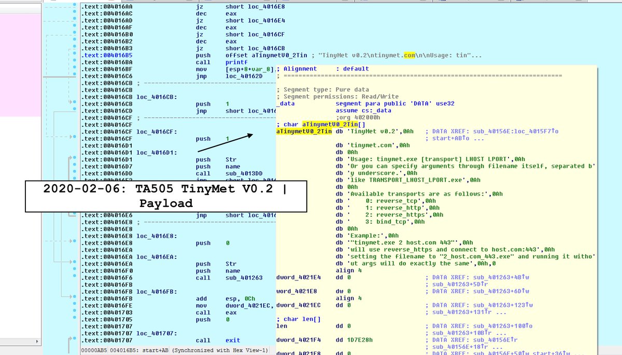This screenshot has width=622, height=355.
Task: Click the 'loc_4016E8:' label line
Action: (x=157, y=236)
